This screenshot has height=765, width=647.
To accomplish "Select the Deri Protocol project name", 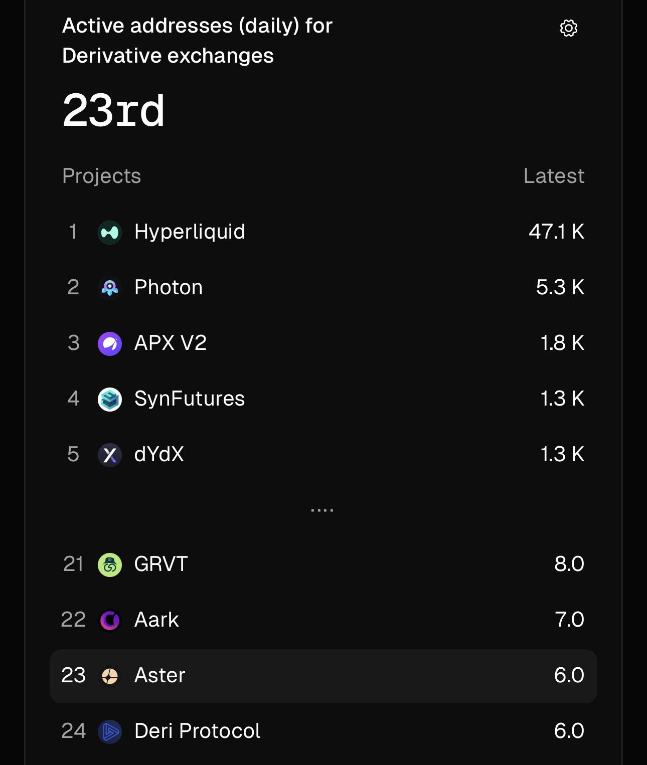I will 197,731.
